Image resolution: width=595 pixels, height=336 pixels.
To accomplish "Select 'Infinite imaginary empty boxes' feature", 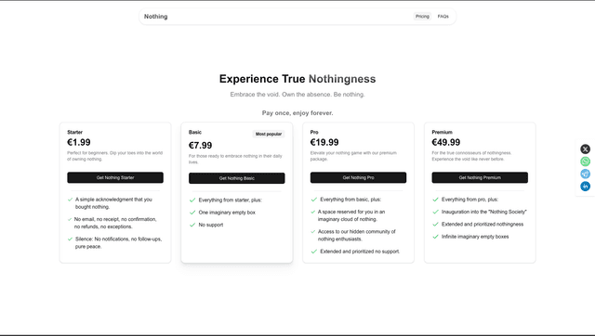I will tap(475, 237).
